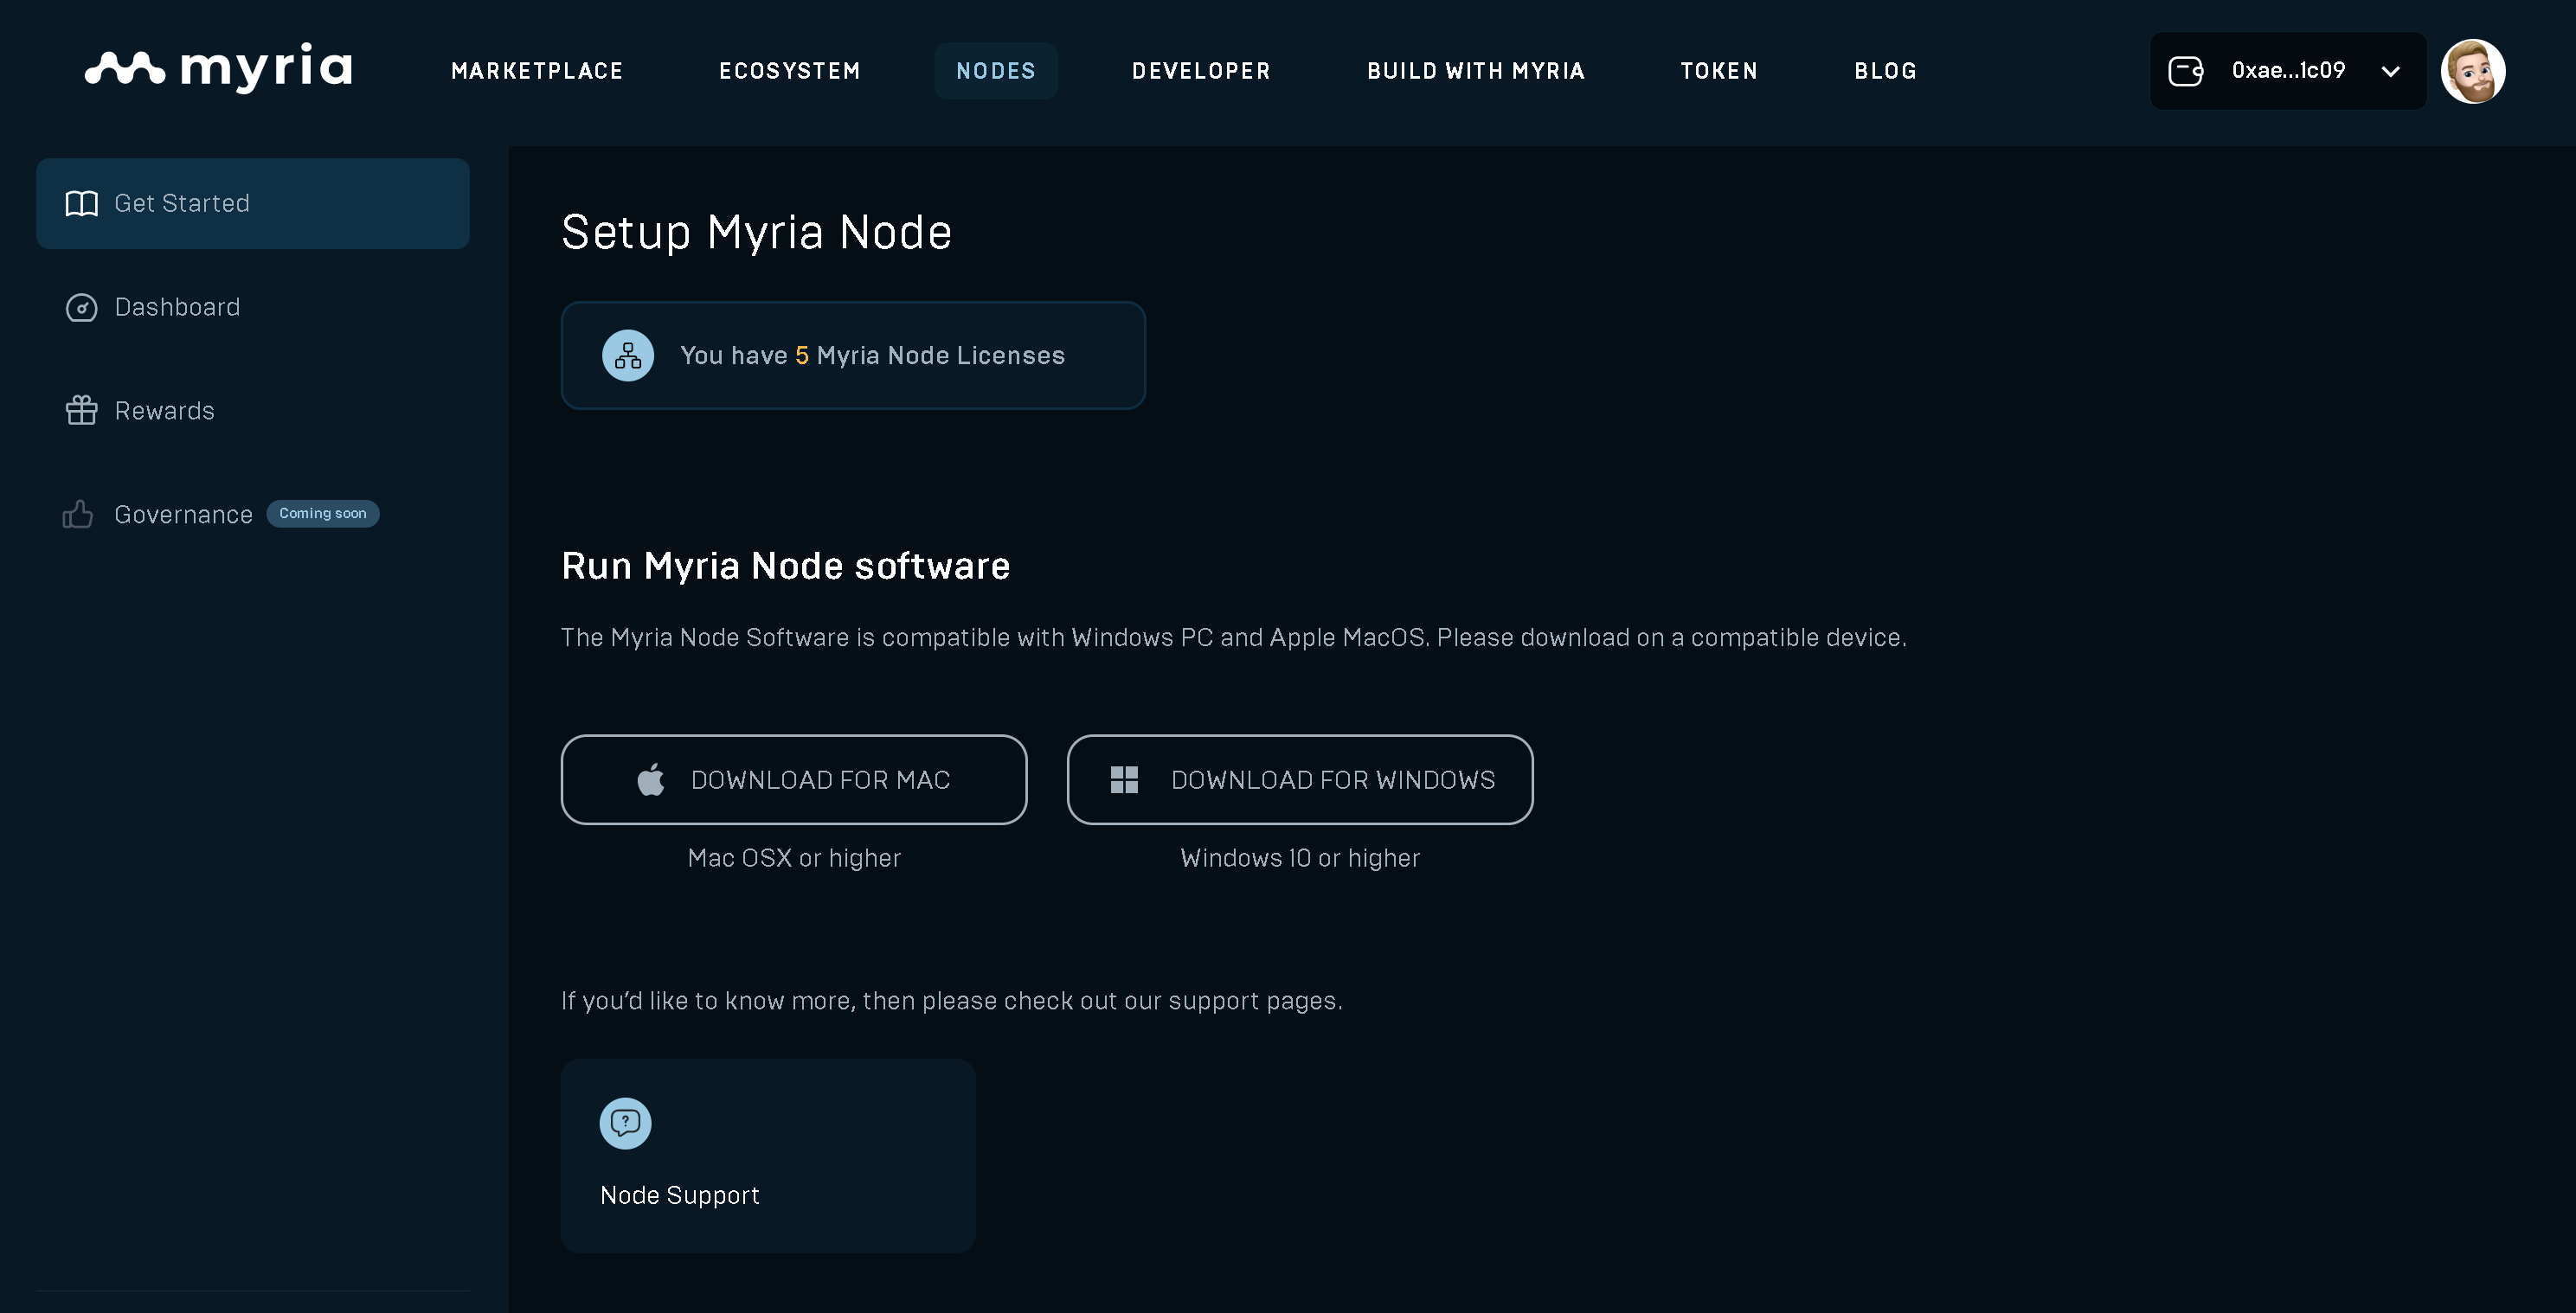
Task: Click the Myria logo
Action: pyautogui.click(x=219, y=68)
